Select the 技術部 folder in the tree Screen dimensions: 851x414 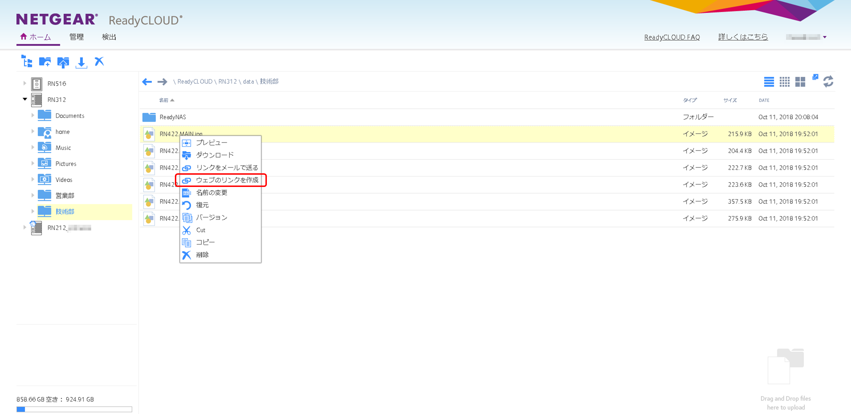[x=85, y=212]
